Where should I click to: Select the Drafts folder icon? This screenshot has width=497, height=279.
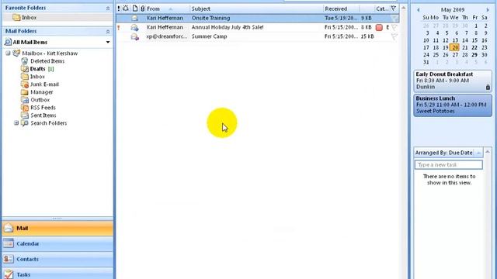click(x=25, y=69)
